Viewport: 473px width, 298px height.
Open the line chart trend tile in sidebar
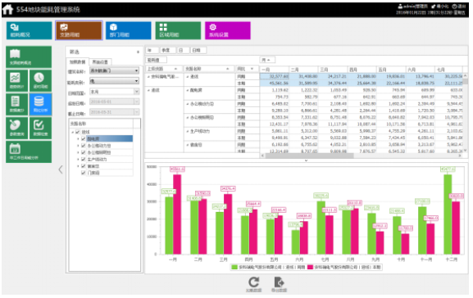(17, 81)
